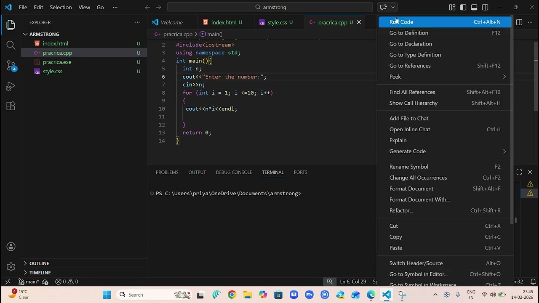Open errors and warnings count in status bar

(67, 282)
